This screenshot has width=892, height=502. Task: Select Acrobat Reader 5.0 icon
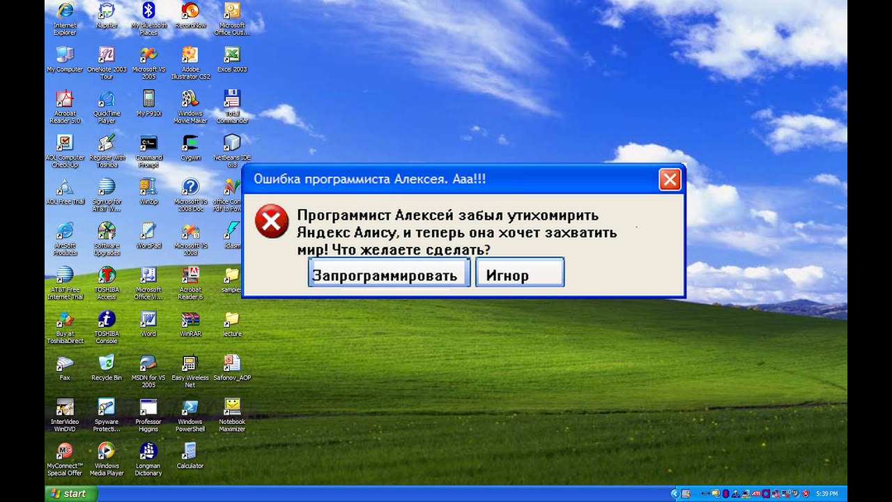pyautogui.click(x=65, y=107)
